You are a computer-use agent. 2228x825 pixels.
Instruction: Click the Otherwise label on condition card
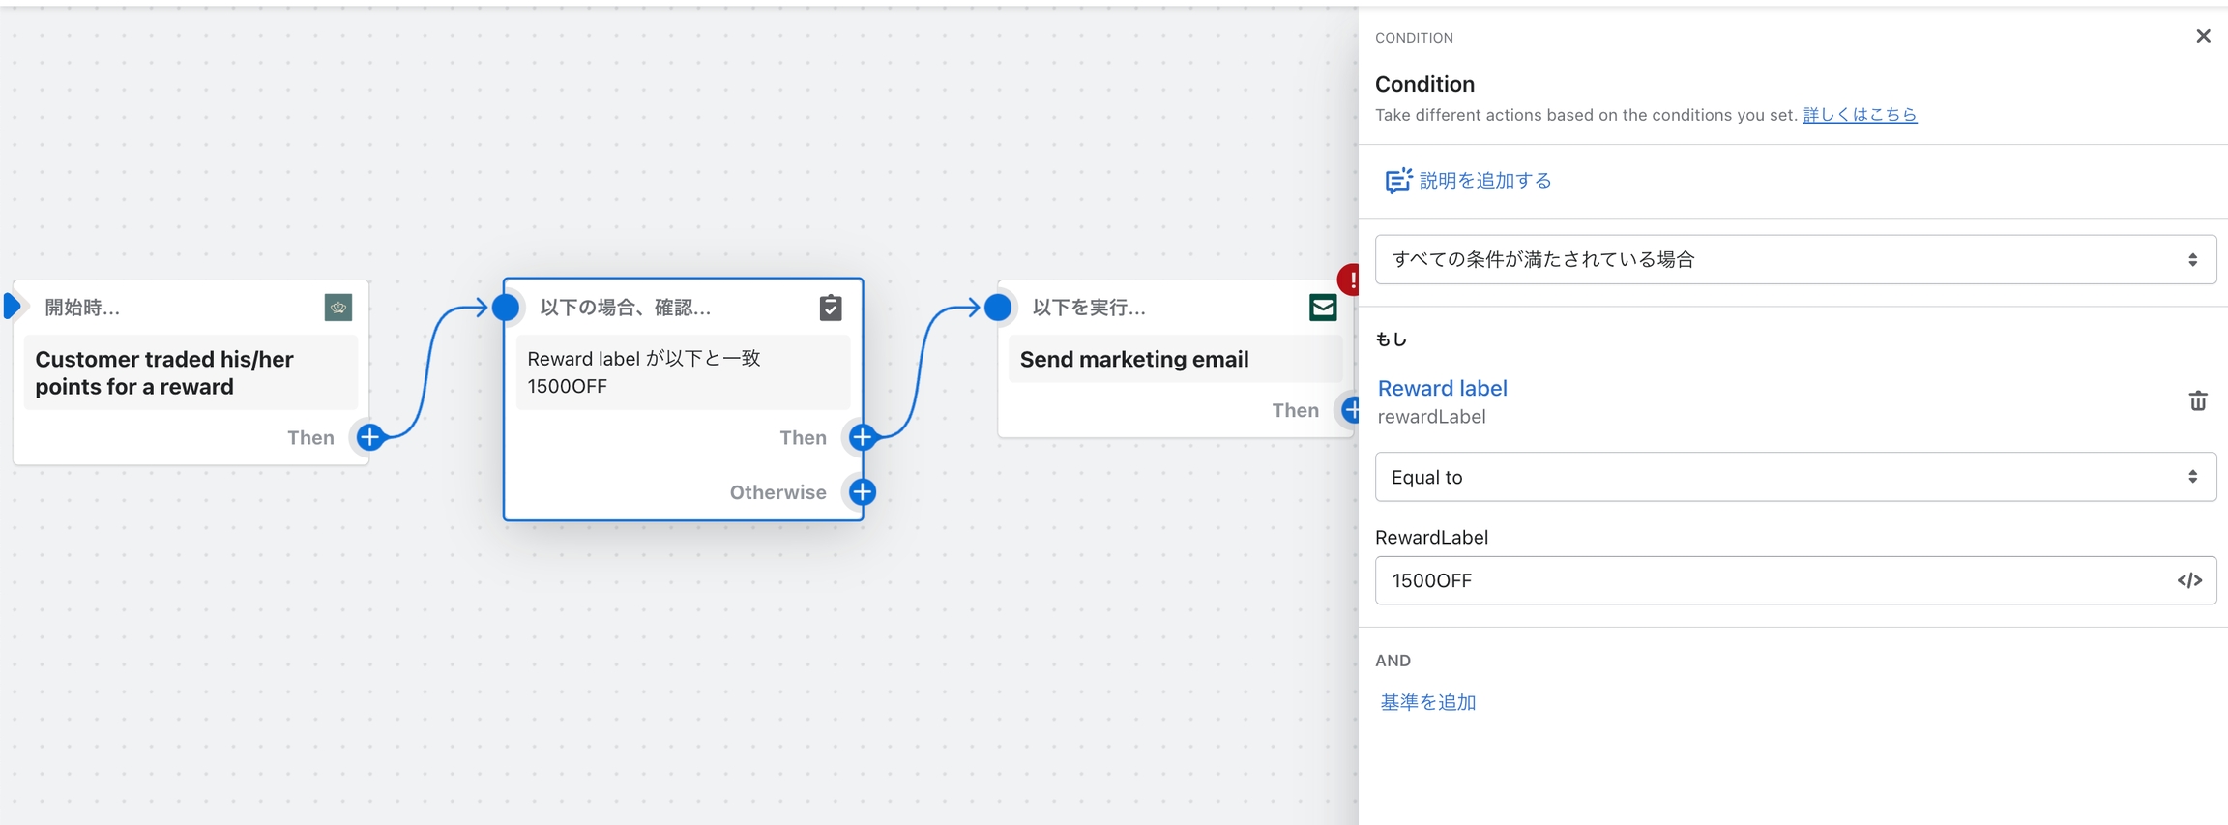(x=777, y=492)
